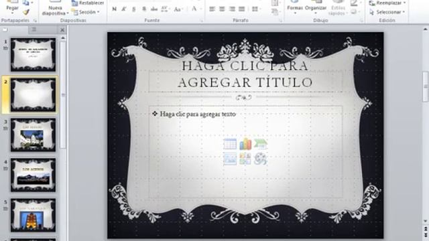Open Párrafo dialog launcher
Viewport: 429px width, 241px height.
coord(281,21)
